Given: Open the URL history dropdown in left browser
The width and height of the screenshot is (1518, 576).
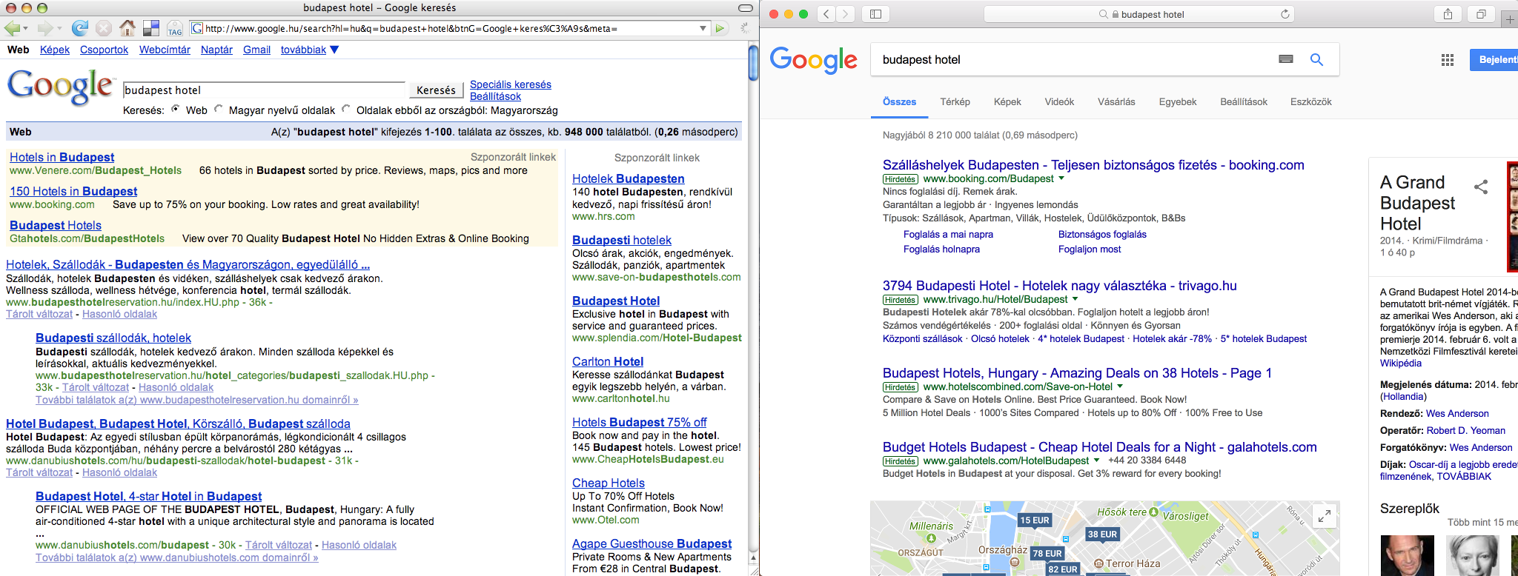Looking at the screenshot, I should tap(703, 28).
